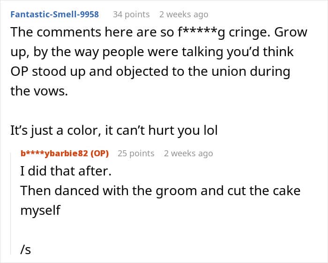Screen dimensions: 328x263
Task: Click the (OP) badge next to username
Action: (x=99, y=153)
